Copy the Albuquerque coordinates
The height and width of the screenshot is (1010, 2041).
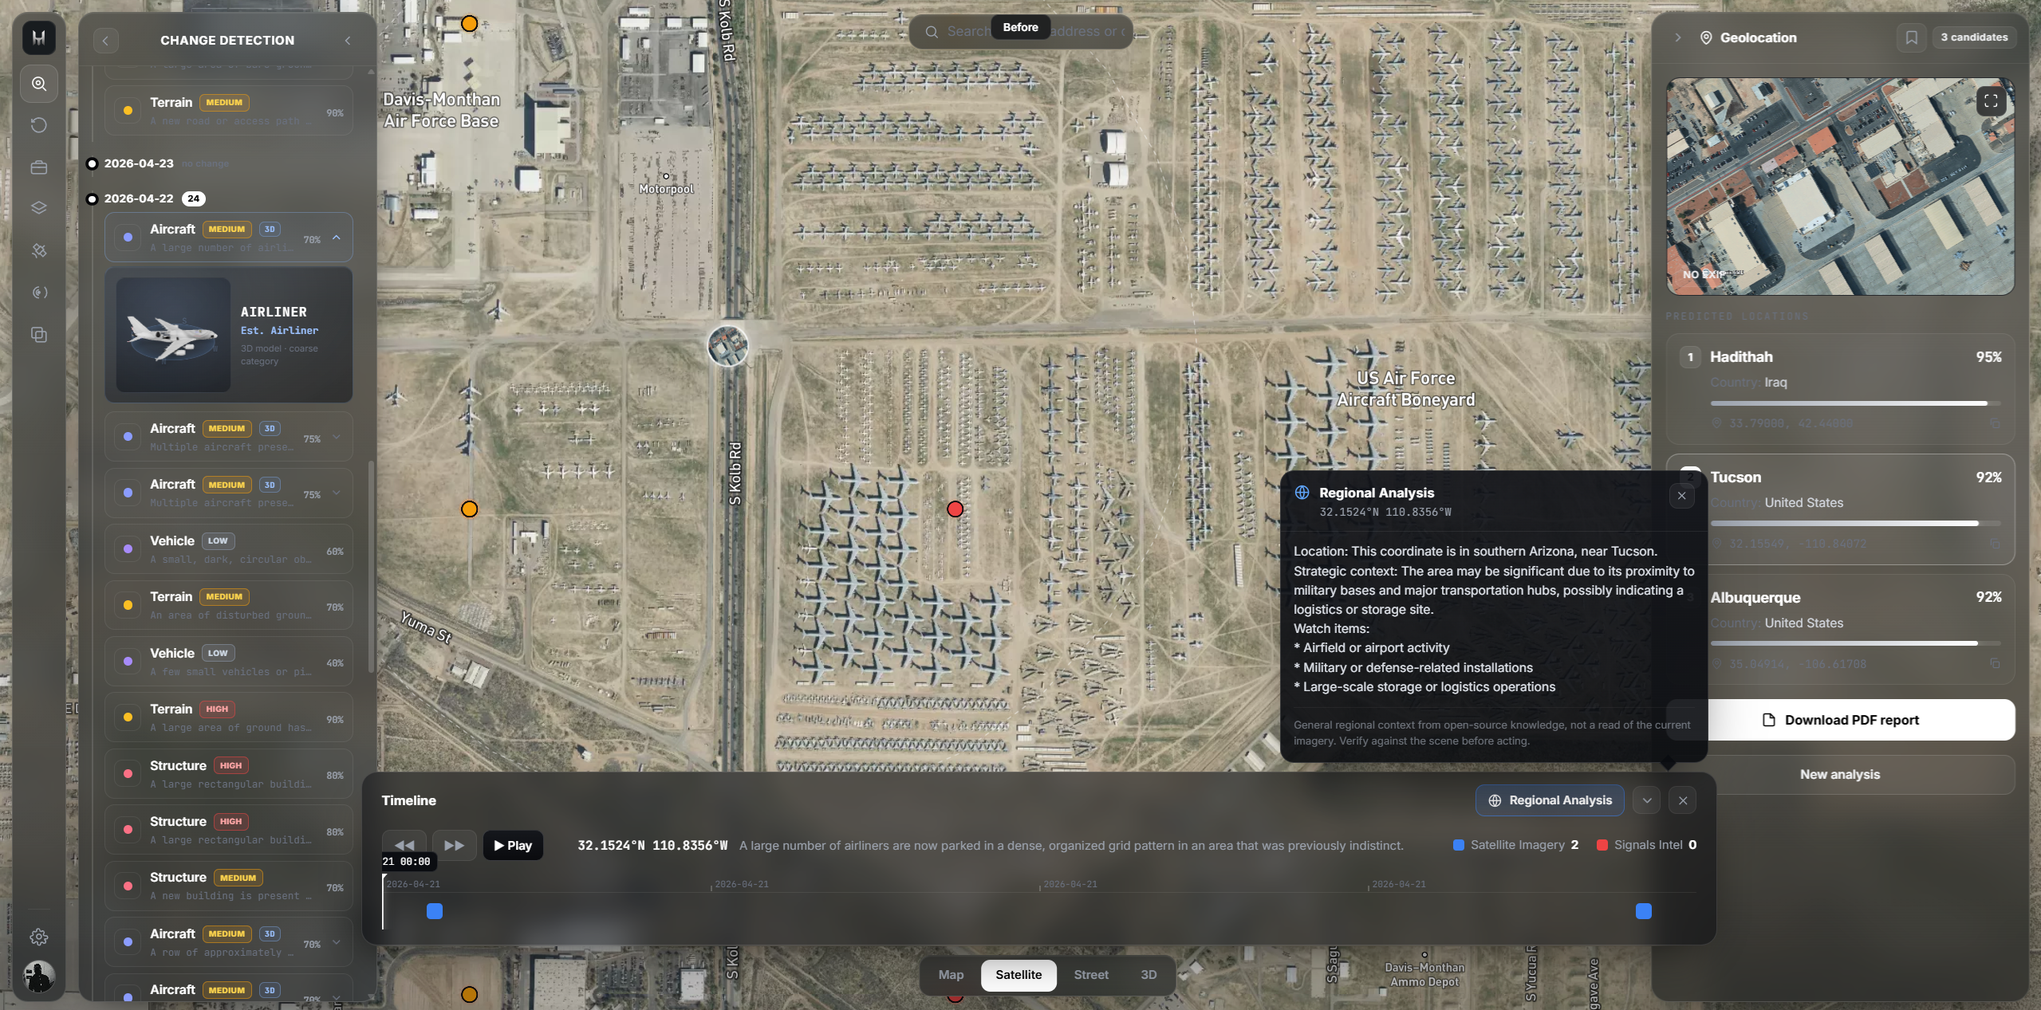tap(1994, 663)
